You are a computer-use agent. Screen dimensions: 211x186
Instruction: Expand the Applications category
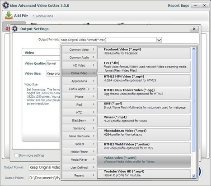pyautogui.click(x=79, y=81)
